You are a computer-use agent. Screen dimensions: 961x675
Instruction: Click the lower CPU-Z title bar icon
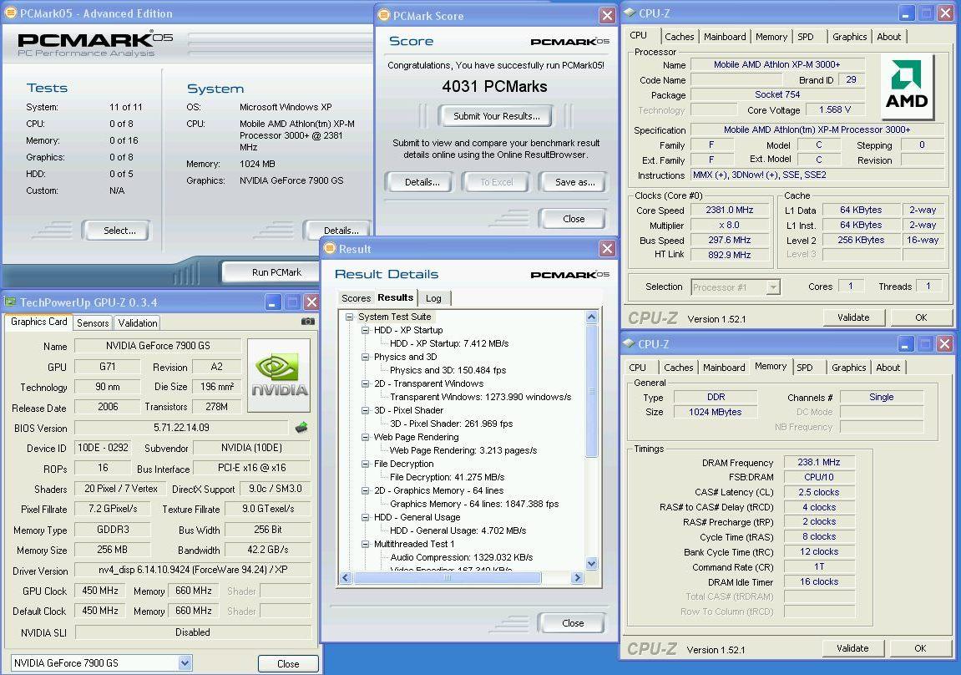629,344
